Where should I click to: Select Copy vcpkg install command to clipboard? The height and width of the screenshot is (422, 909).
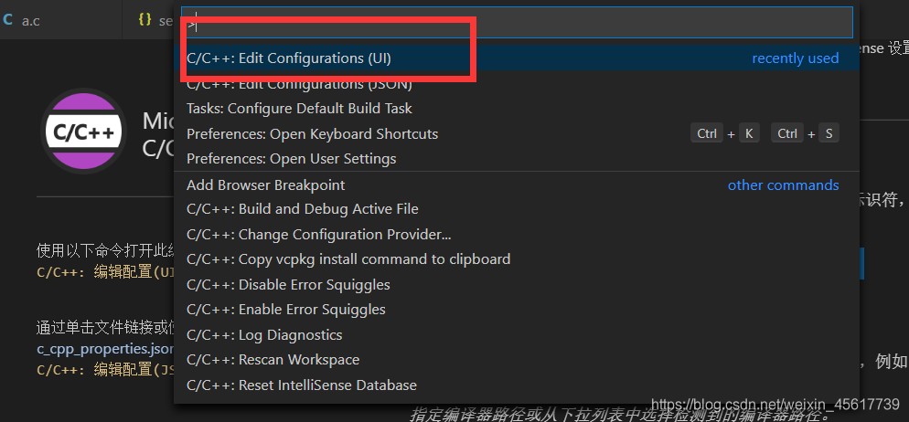click(517, 258)
